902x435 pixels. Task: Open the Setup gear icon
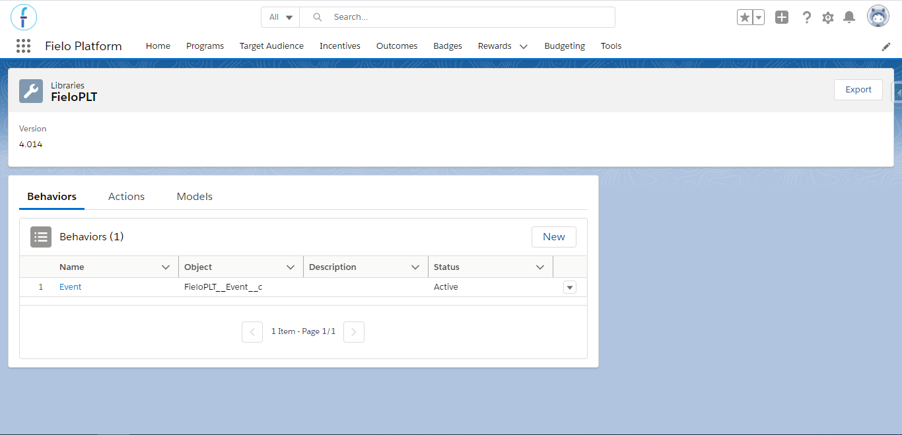828,18
